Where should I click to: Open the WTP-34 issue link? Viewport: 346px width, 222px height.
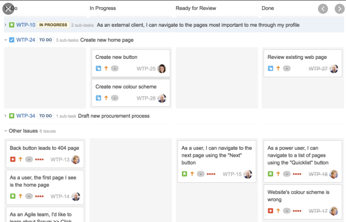pyautogui.click(x=26, y=116)
